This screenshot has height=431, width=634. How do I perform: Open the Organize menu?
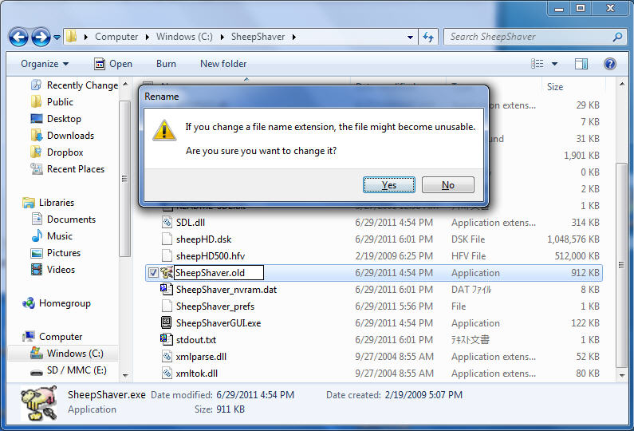(45, 64)
